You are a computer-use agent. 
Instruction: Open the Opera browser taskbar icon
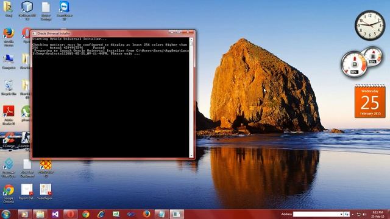click(71, 214)
